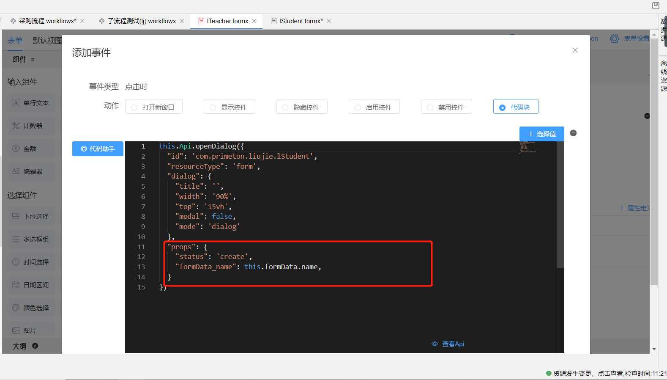Click the info icon beside 大纲
Image resolution: width=667 pixels, height=380 pixels.
tap(35, 346)
